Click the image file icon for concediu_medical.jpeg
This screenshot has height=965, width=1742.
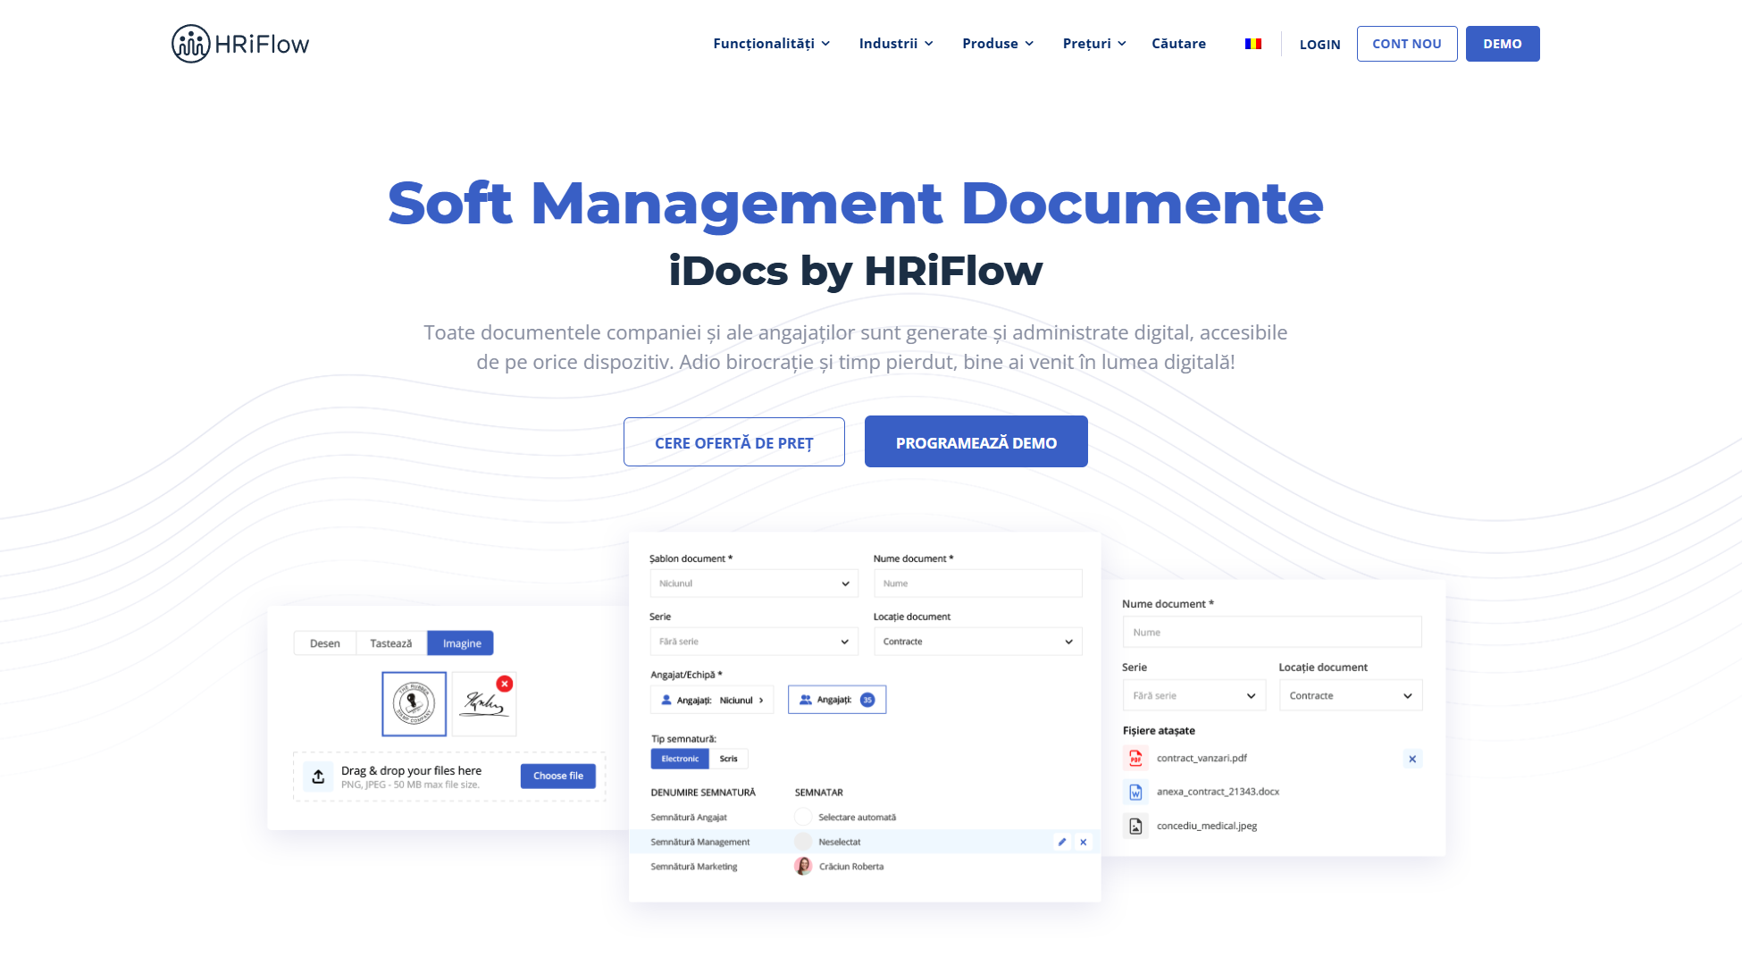point(1135,826)
